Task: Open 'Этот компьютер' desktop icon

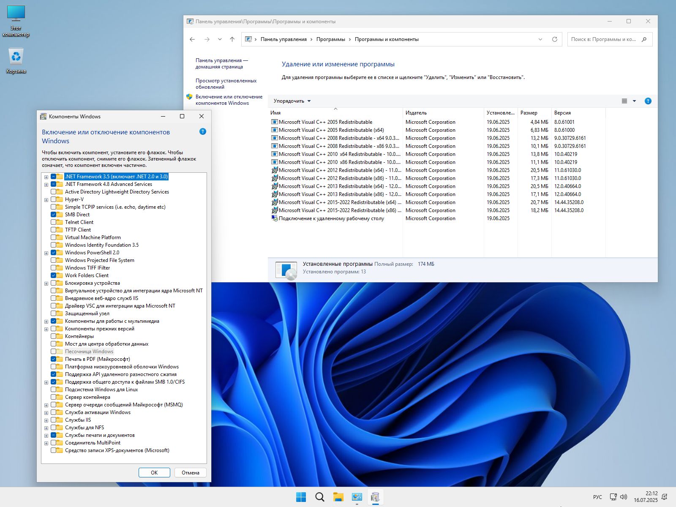Action: pos(16,21)
